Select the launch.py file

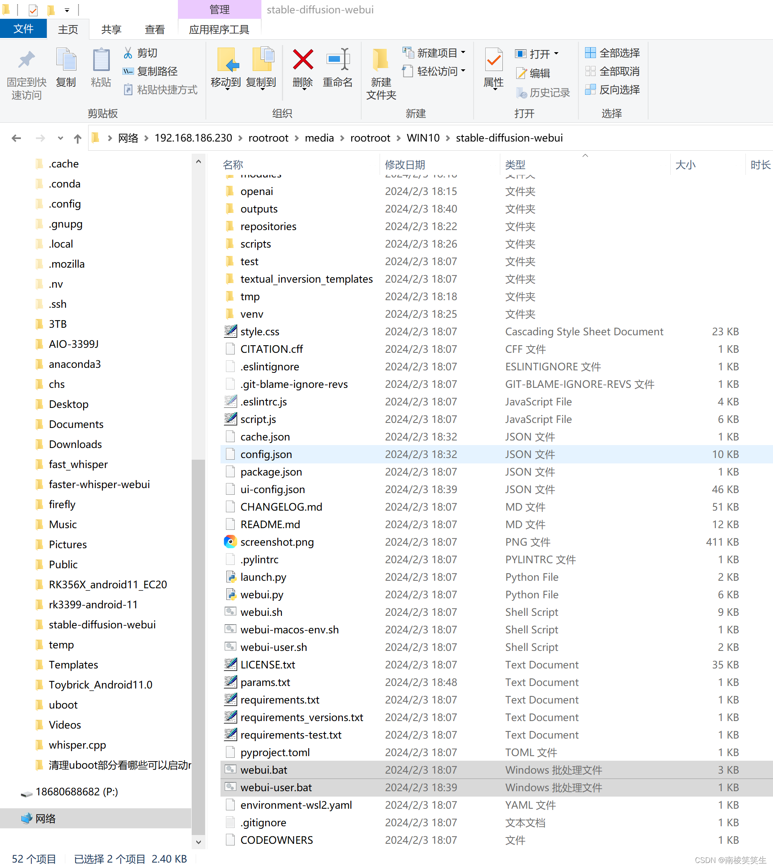[263, 577]
